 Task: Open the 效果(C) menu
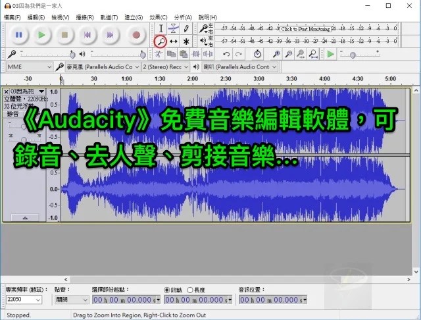click(158, 18)
